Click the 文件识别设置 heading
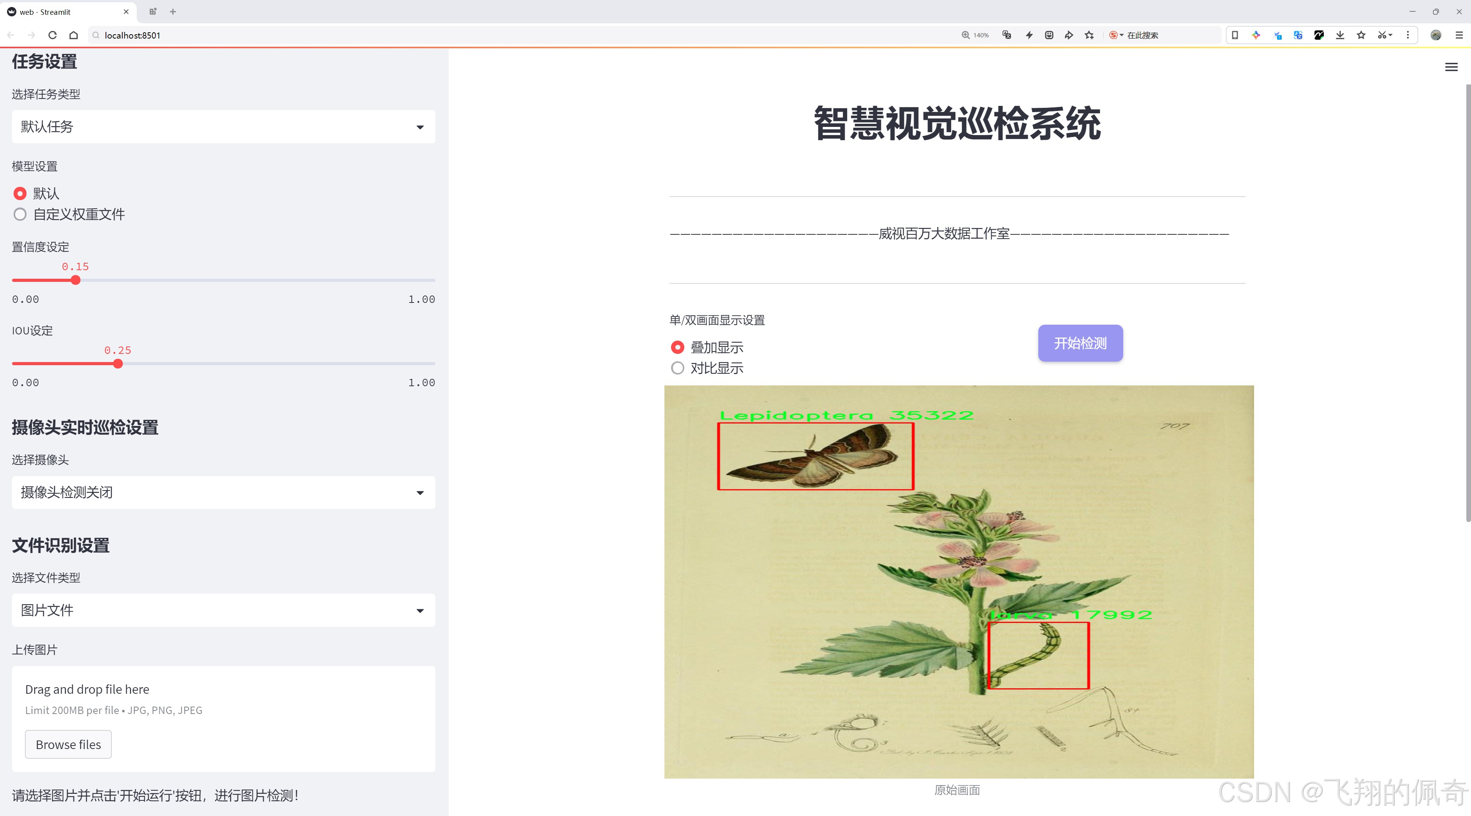This screenshot has width=1471, height=816. click(60, 545)
